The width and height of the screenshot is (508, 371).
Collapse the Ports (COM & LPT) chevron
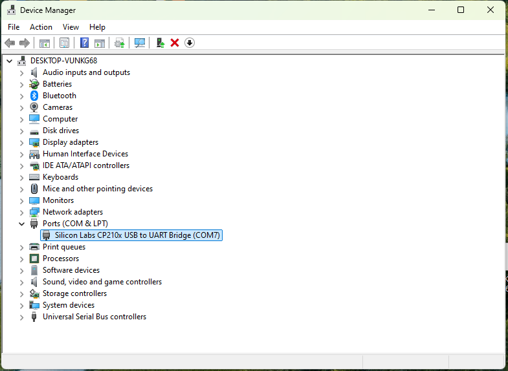pos(22,224)
